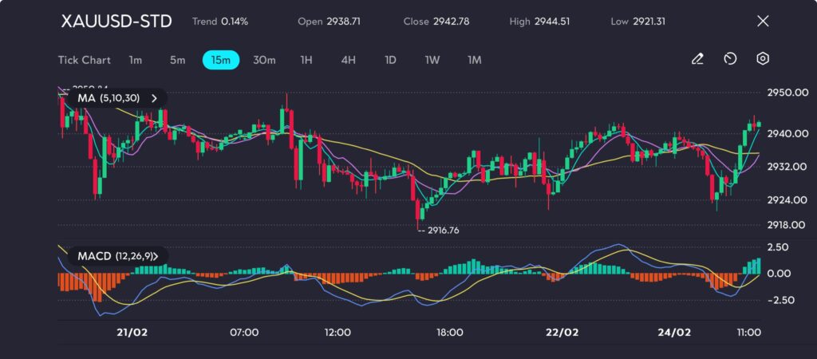Select the 5m timeframe
Viewport: 817px width, 359px height.
tap(177, 60)
